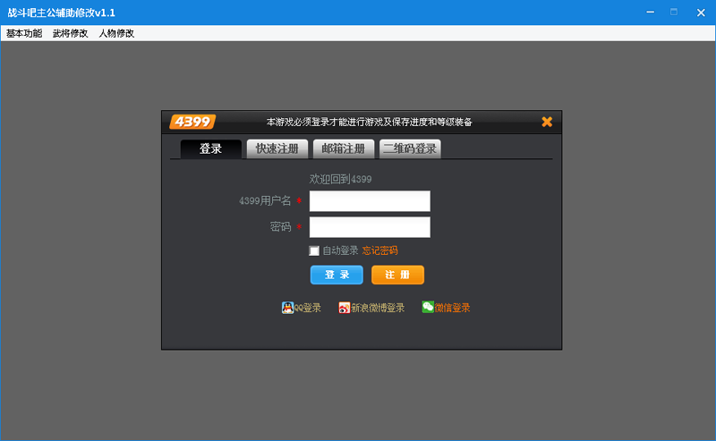Screen dimensions: 716x441
Task: Open the 人物修改 menu
Action: click(116, 33)
